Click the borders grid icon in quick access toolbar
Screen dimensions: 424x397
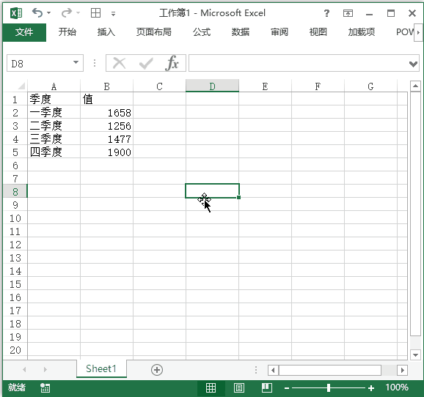point(95,12)
